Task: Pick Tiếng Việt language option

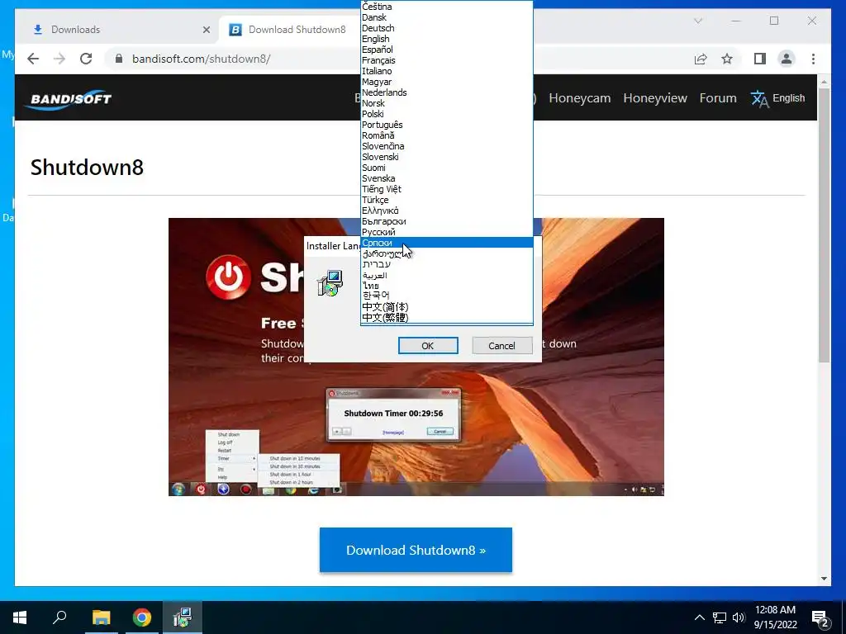Action: point(447,189)
